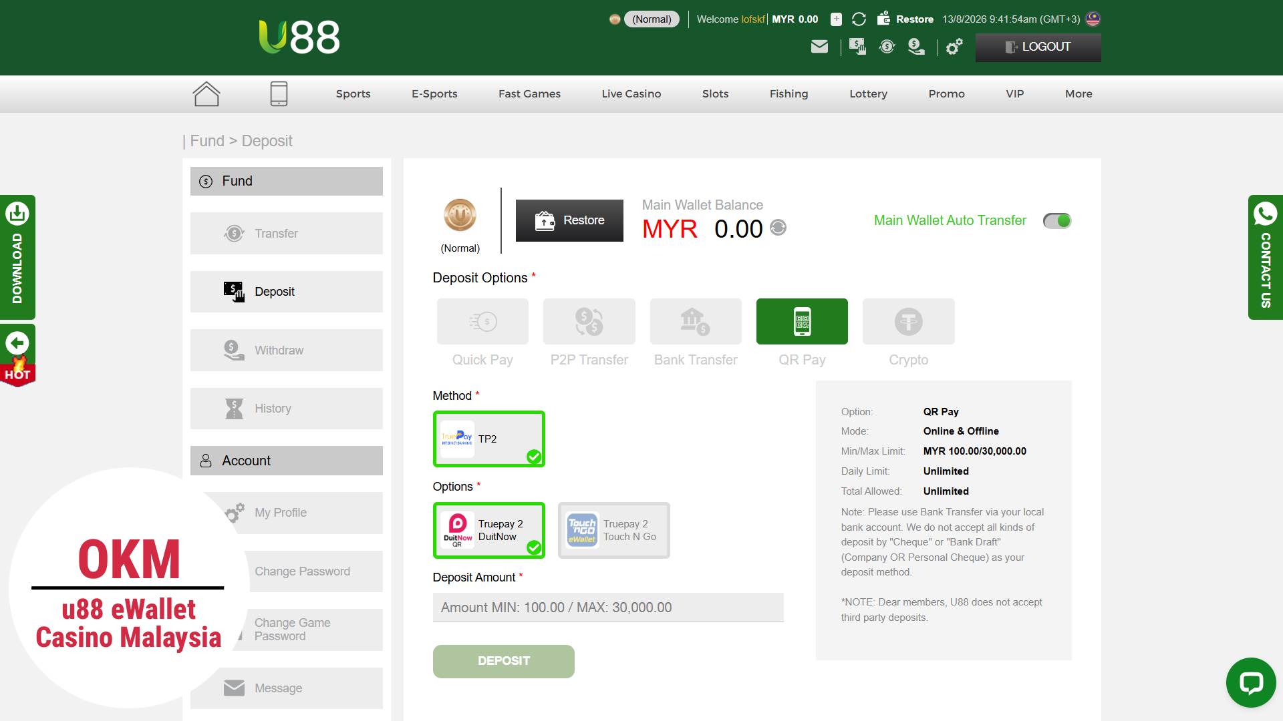Click the WhatsApp Contact Us tab
This screenshot has width=1283, height=721.
coord(1266,257)
